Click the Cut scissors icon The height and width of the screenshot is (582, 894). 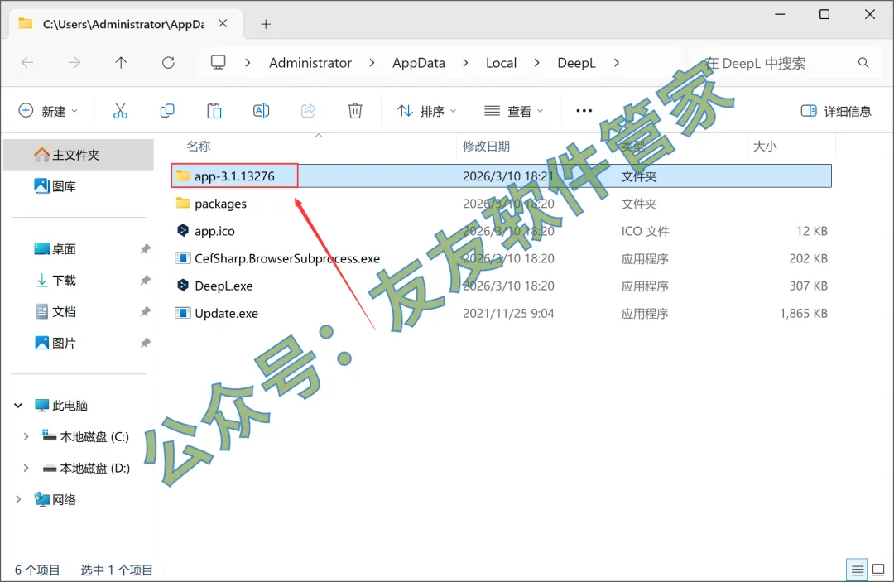pos(120,111)
